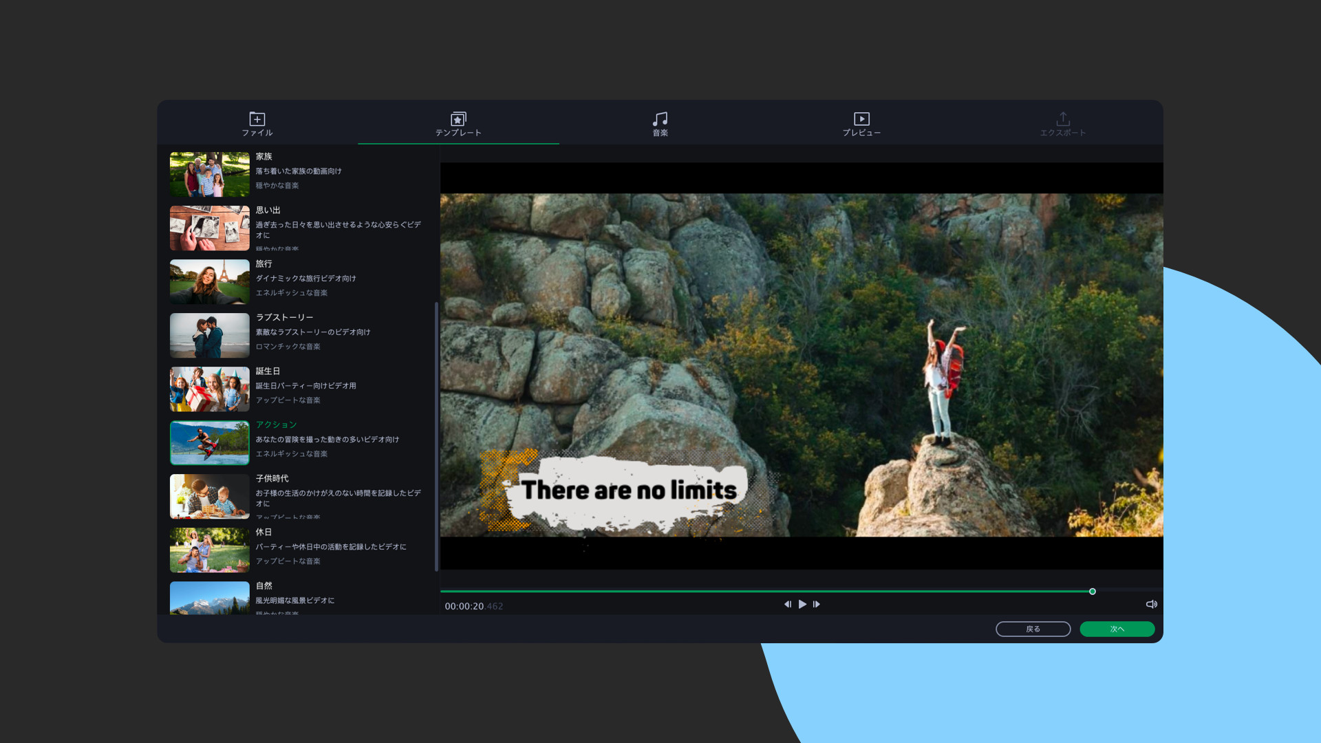Select the テンプレート (Template) tab icon
The height and width of the screenshot is (743, 1321).
[x=458, y=119]
